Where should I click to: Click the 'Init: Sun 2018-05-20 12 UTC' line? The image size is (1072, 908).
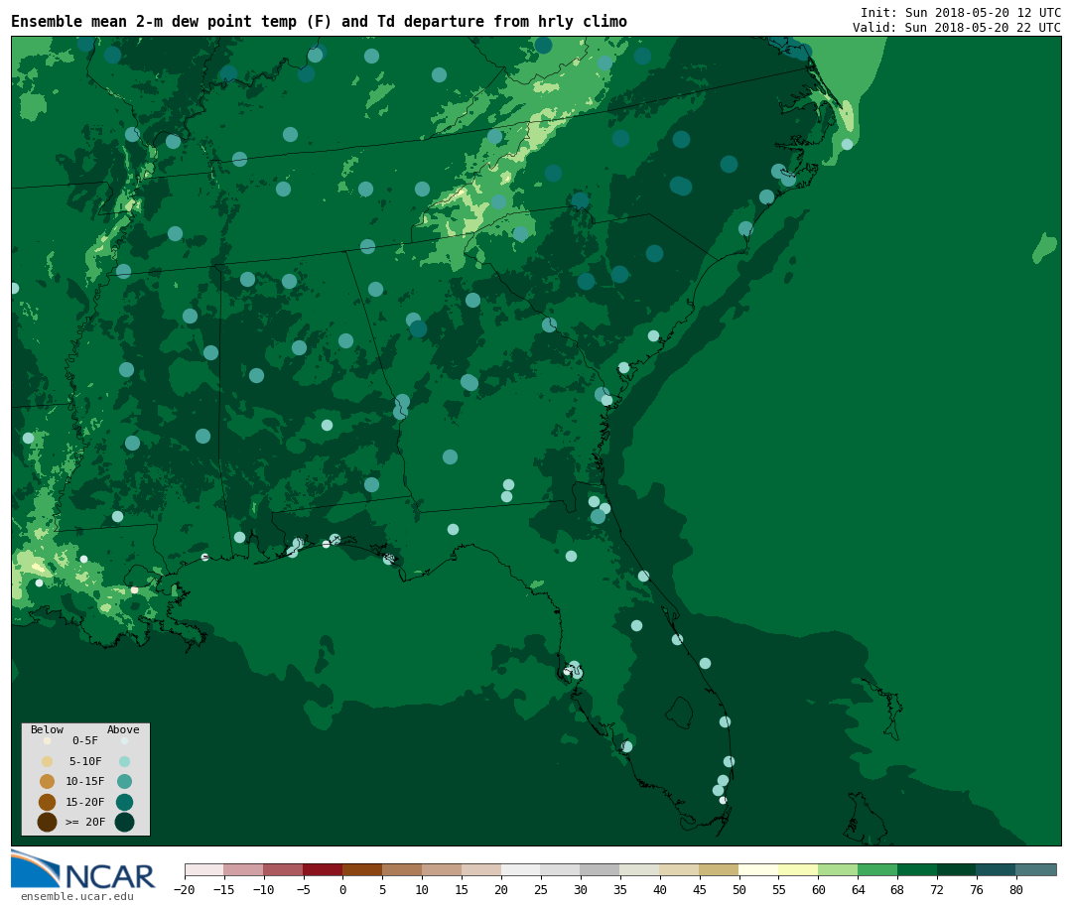coord(961,12)
